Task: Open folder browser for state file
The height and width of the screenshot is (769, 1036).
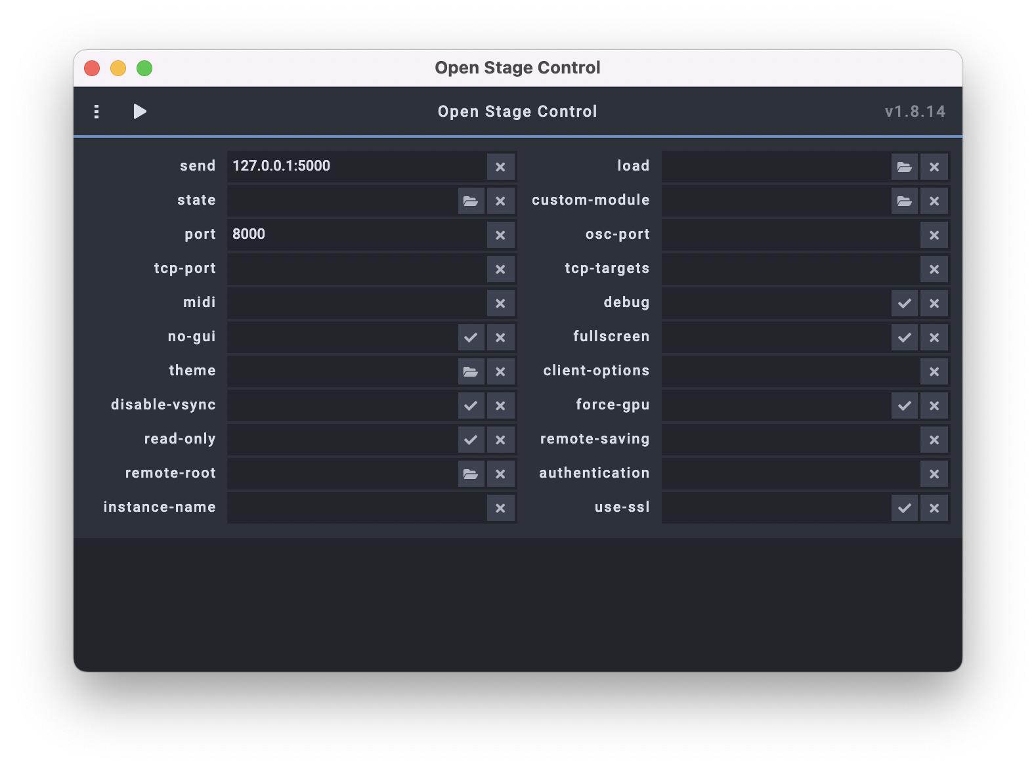Action: (x=470, y=201)
